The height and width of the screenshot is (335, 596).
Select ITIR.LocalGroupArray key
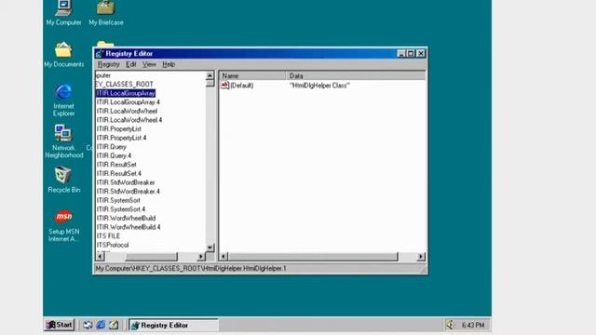click(126, 93)
